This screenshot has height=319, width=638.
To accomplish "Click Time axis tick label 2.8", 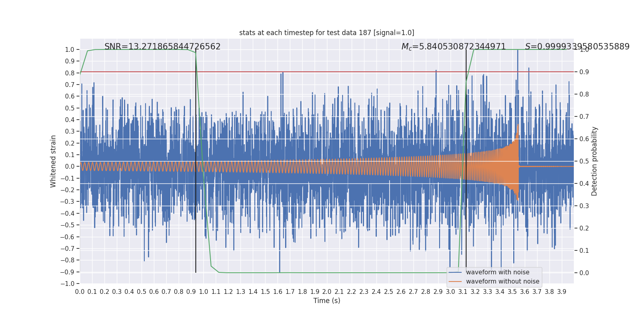I will (x=426, y=292).
